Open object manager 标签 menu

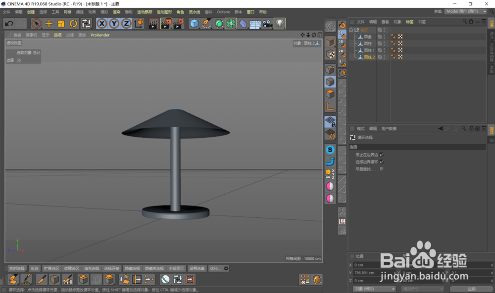[409, 22]
